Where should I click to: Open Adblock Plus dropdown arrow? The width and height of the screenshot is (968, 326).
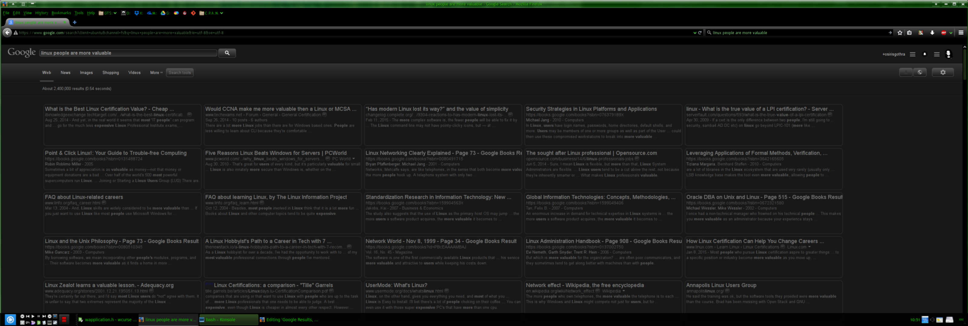click(951, 33)
